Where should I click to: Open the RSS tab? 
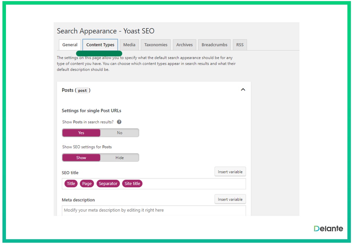pyautogui.click(x=240, y=45)
